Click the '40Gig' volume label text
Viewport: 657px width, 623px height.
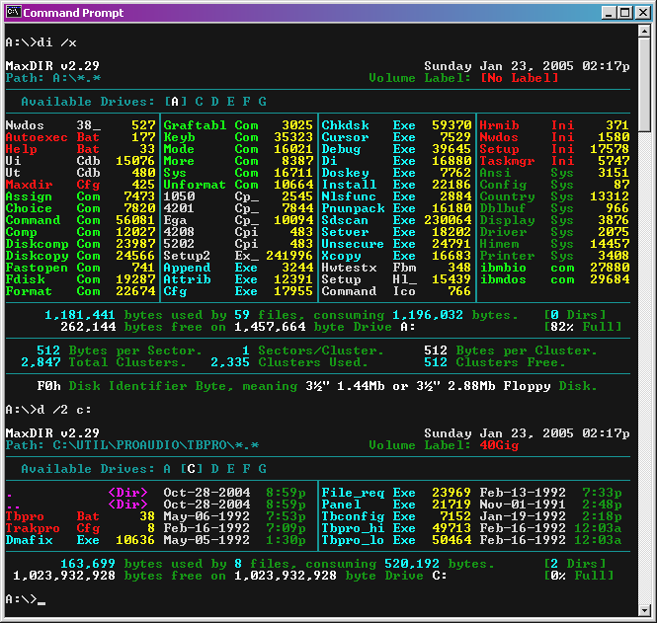coord(499,445)
